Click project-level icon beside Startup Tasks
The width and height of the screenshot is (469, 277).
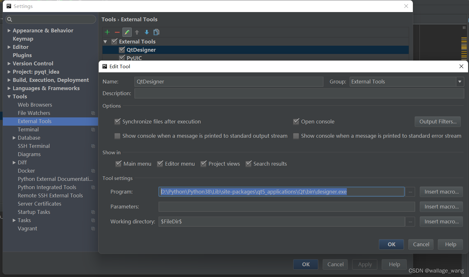[x=93, y=212]
